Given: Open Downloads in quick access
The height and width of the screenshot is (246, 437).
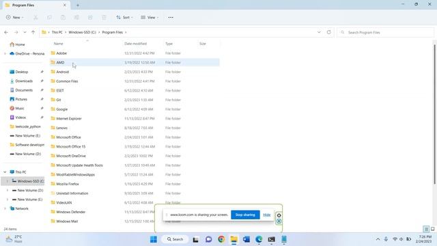Looking at the screenshot, I should pyautogui.click(x=24, y=81).
